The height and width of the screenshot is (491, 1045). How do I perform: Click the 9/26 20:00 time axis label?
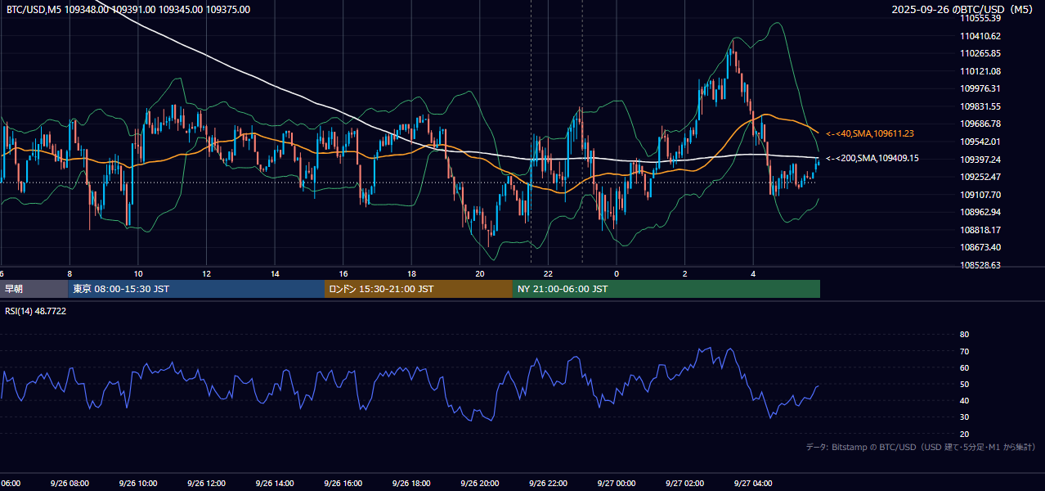pos(480,483)
